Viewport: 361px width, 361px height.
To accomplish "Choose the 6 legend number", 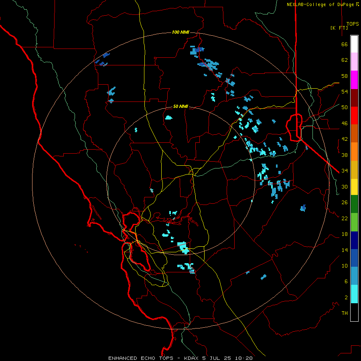I will (x=346, y=282).
